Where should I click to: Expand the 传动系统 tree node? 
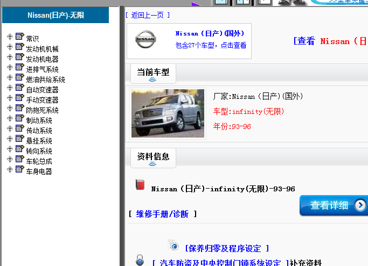(10, 128)
